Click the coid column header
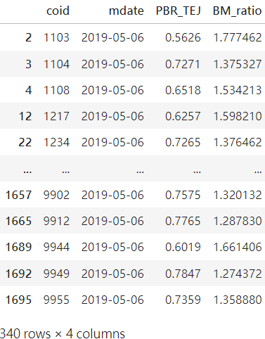Viewport: 265px width, 339px height. point(58,11)
